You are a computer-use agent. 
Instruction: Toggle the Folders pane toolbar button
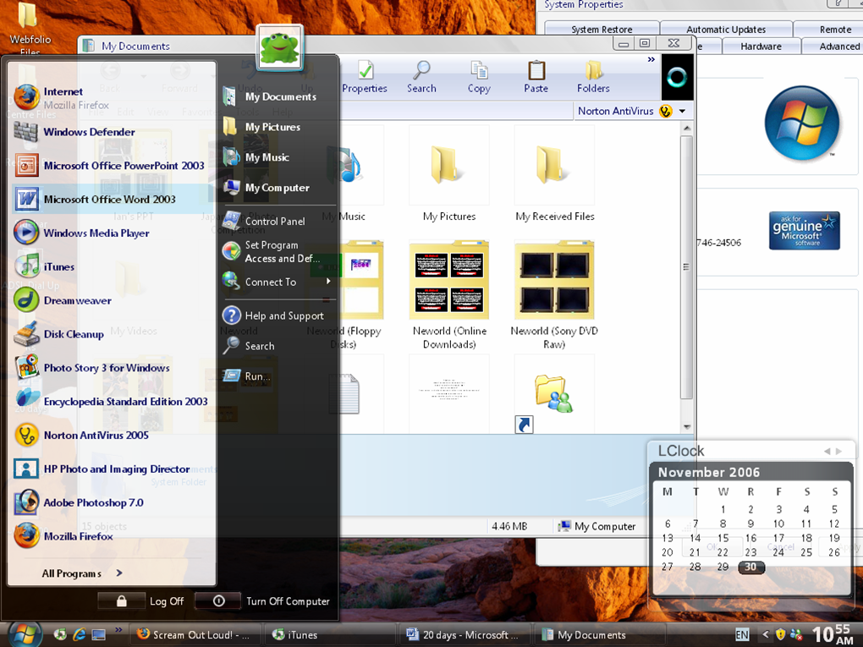[593, 77]
